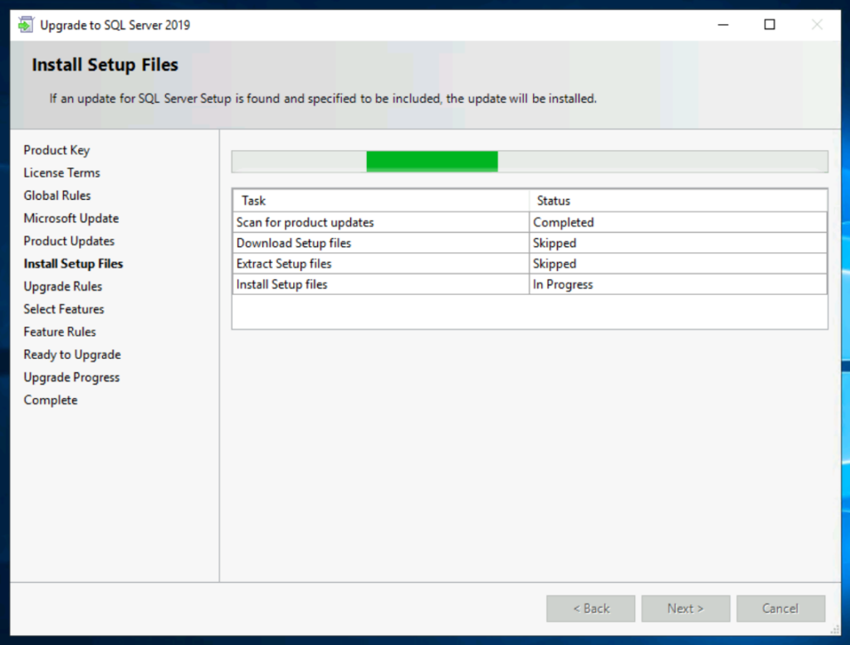Click the Task column header

381,201
